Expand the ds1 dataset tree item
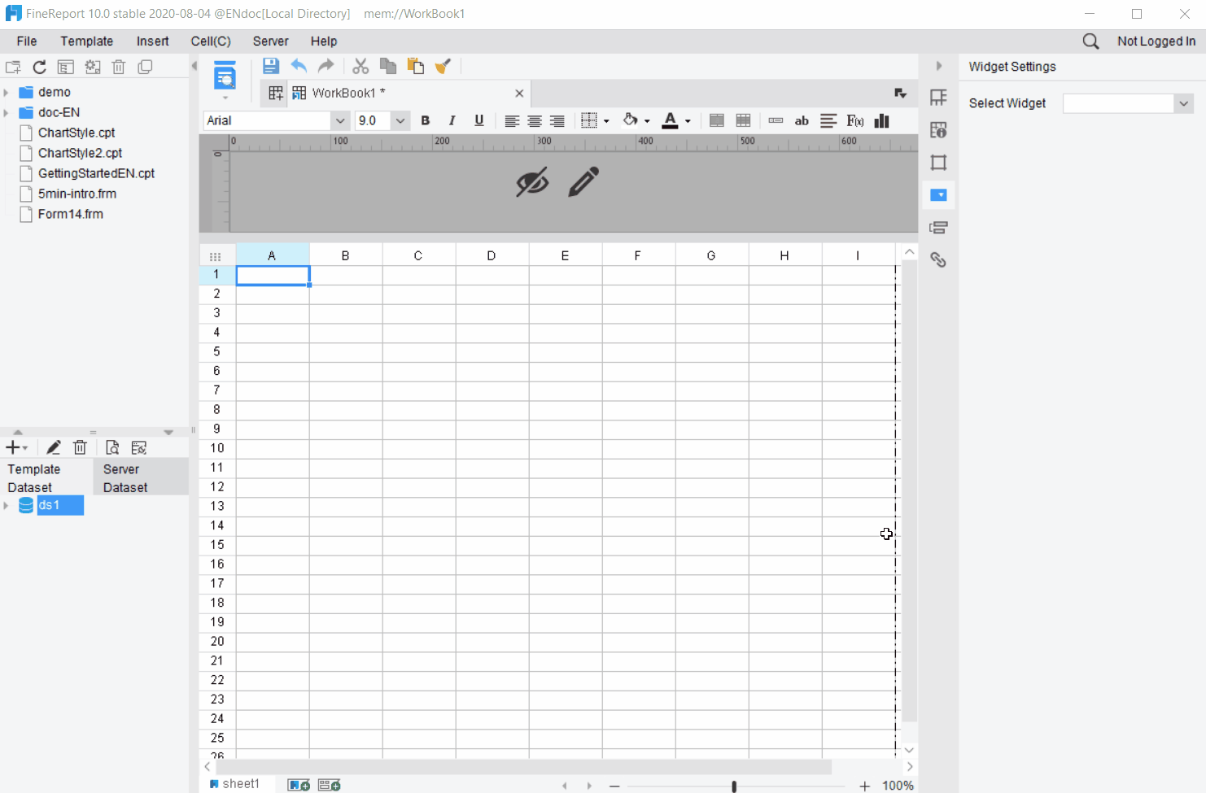Screen dimensions: 1206x793 pyautogui.click(x=7, y=505)
